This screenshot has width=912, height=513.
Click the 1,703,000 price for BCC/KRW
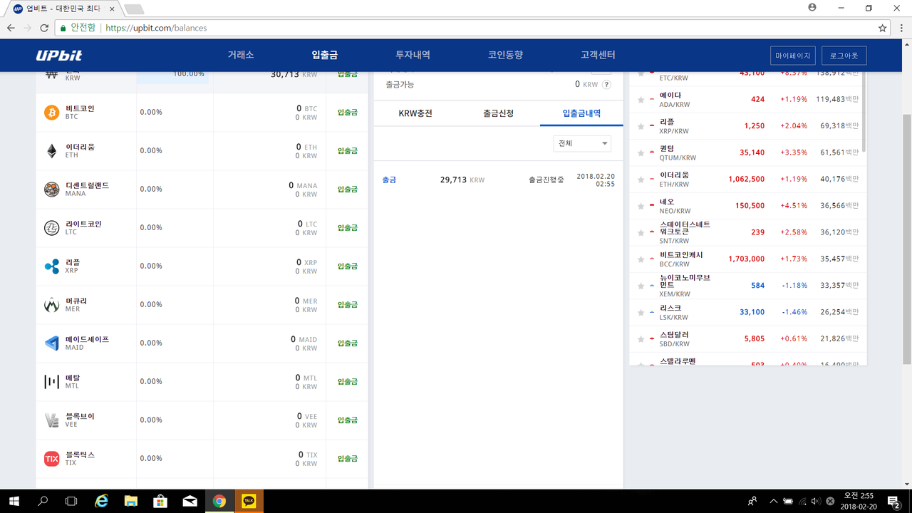coord(747,259)
